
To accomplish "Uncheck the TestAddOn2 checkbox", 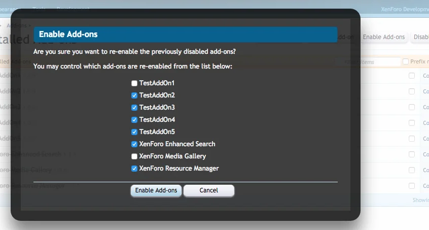I will 134,95.
